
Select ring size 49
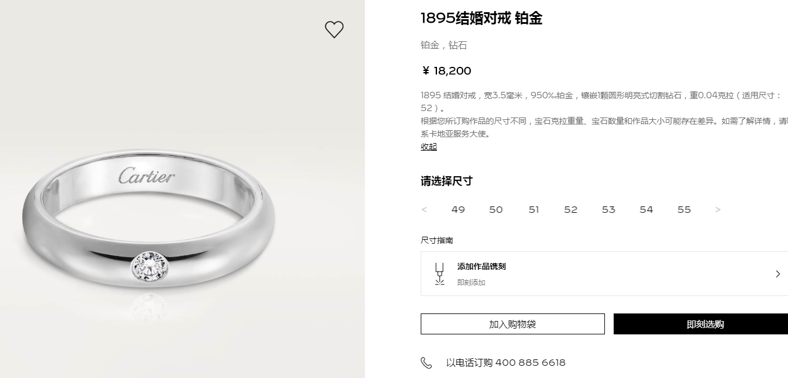(458, 210)
